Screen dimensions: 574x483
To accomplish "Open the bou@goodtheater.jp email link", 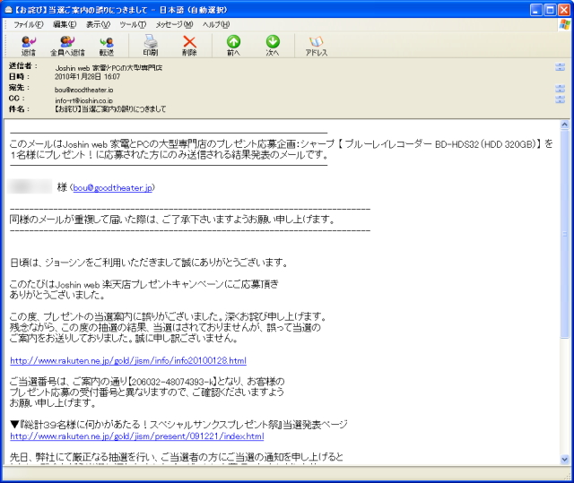I will tap(112, 188).
